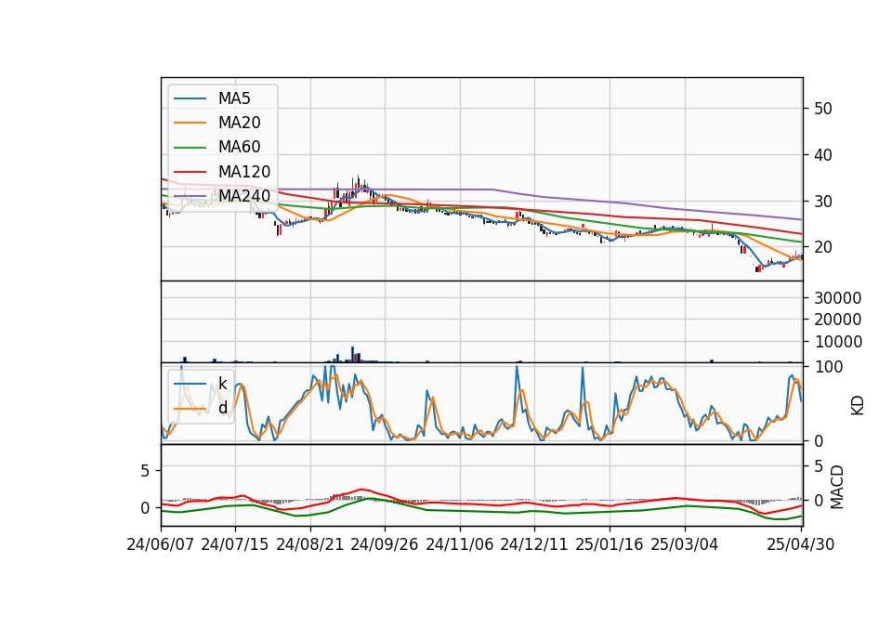
Task: Click the 24/07/15 date label
Action: tap(235, 545)
